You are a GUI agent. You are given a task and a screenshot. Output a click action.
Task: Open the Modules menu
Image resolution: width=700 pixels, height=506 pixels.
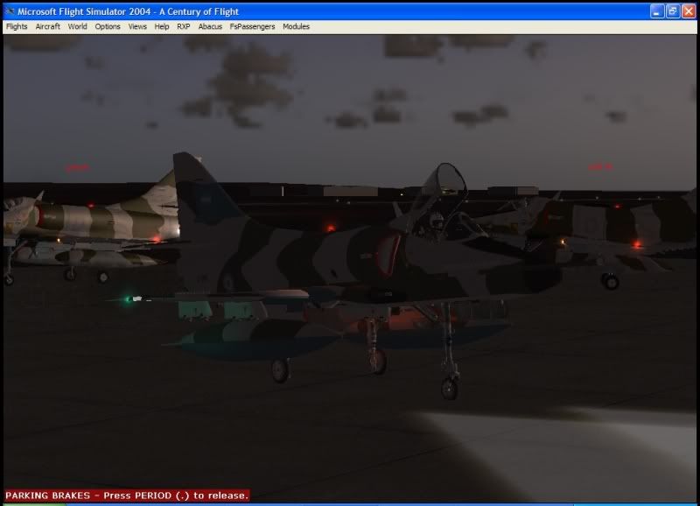296,27
